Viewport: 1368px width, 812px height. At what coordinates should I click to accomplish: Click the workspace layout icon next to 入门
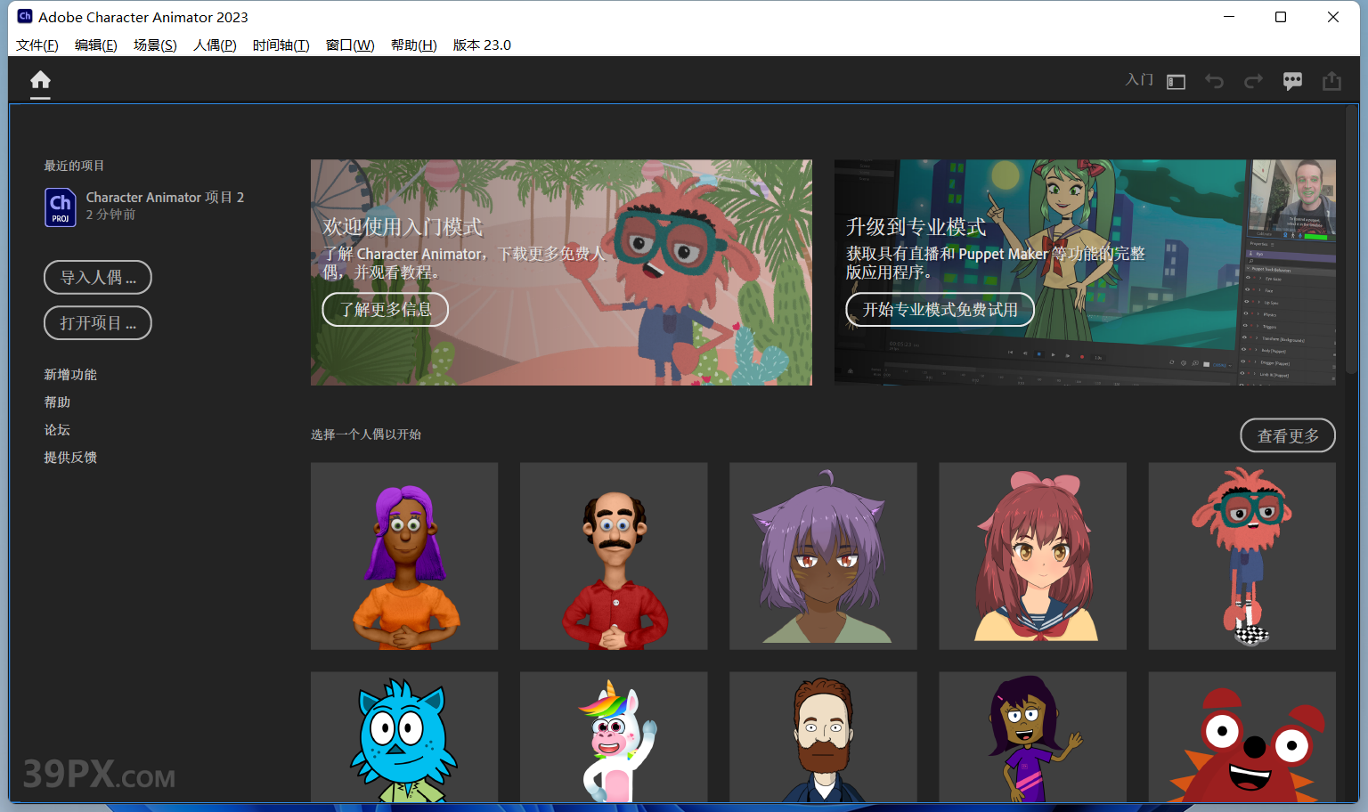coord(1177,82)
